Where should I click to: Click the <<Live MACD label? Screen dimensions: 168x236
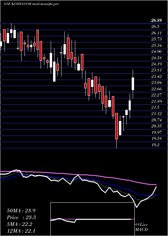[x=141, y=227]
